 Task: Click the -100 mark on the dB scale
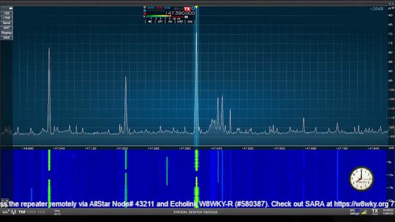pyautogui.click(x=391, y=90)
